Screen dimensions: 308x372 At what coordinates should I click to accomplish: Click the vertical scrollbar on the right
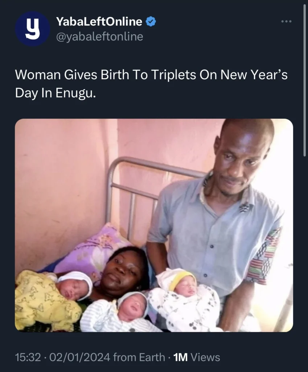pos(304,80)
